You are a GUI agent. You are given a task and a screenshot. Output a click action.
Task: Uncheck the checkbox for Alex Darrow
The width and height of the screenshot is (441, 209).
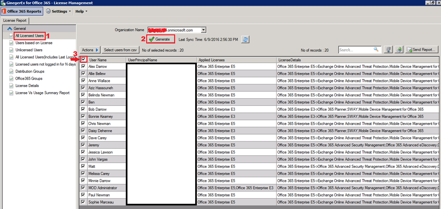[83, 66]
